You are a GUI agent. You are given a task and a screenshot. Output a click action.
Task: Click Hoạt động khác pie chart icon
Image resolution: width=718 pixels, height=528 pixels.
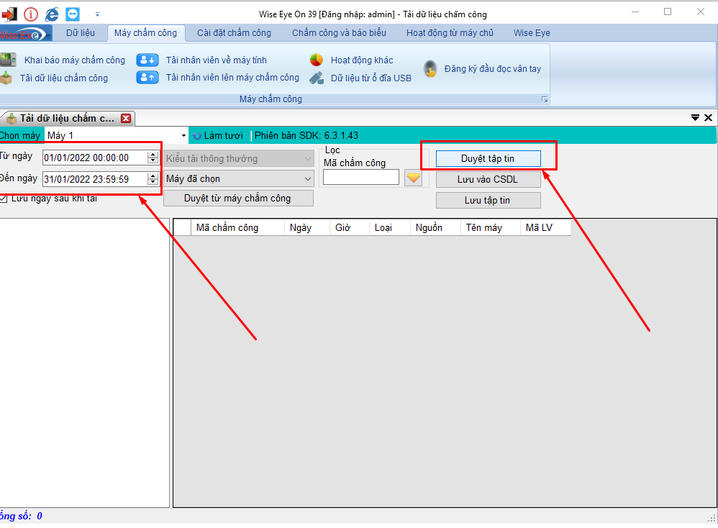(317, 60)
